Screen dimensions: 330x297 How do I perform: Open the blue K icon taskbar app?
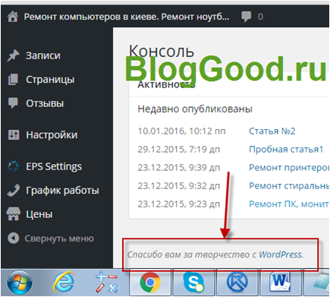[237, 283]
